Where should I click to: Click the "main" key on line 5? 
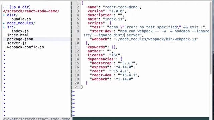click(92, 19)
